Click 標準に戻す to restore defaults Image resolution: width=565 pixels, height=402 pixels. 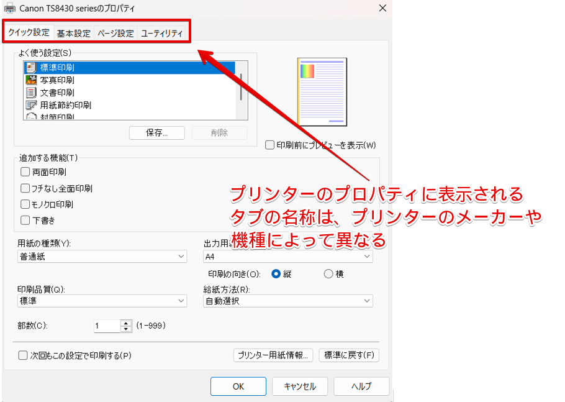click(x=349, y=355)
